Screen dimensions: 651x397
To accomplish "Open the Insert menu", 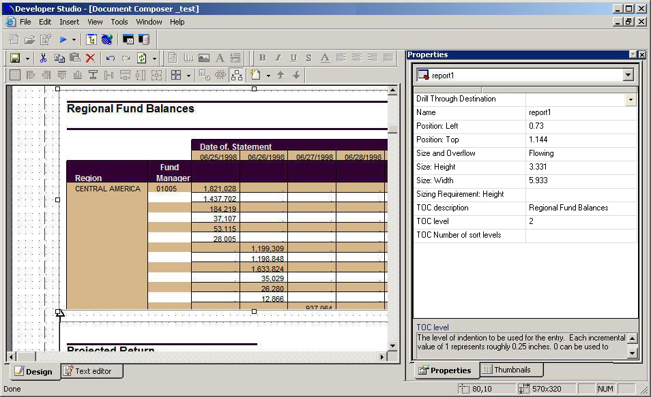I will point(69,22).
